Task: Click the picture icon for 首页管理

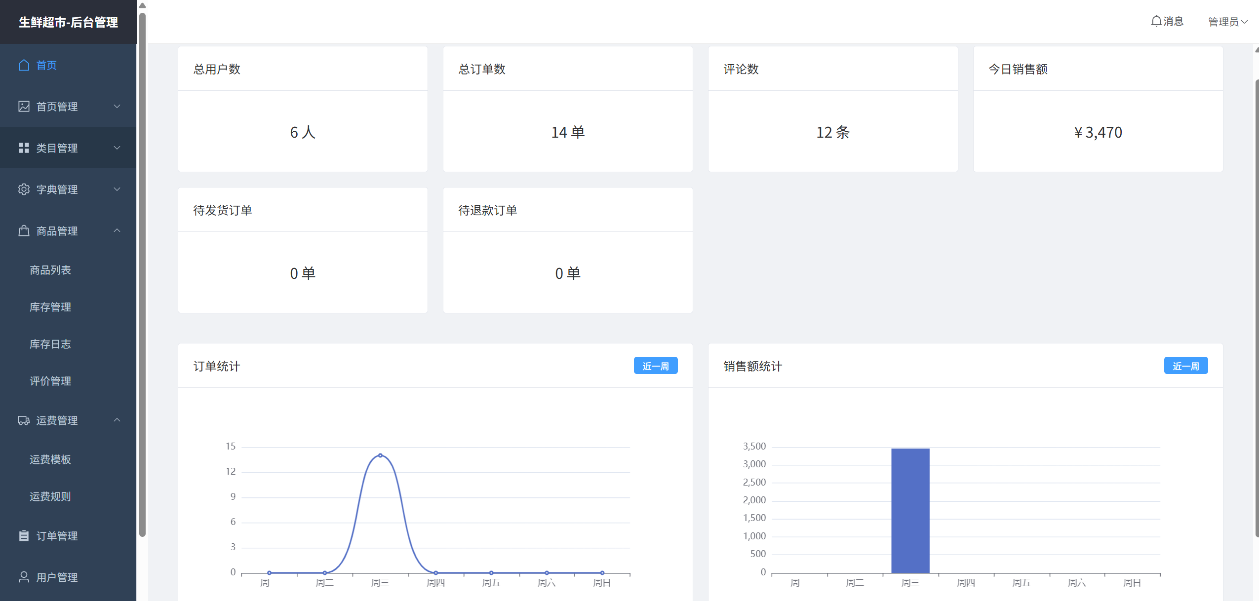Action: [x=24, y=107]
